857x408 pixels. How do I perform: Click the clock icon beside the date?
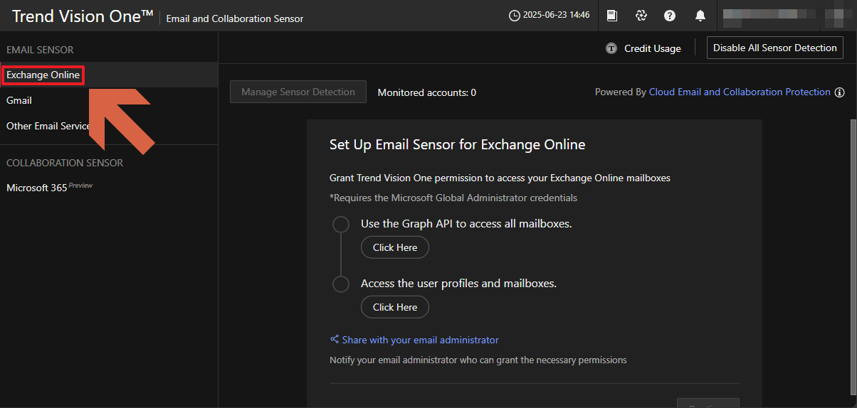[514, 16]
